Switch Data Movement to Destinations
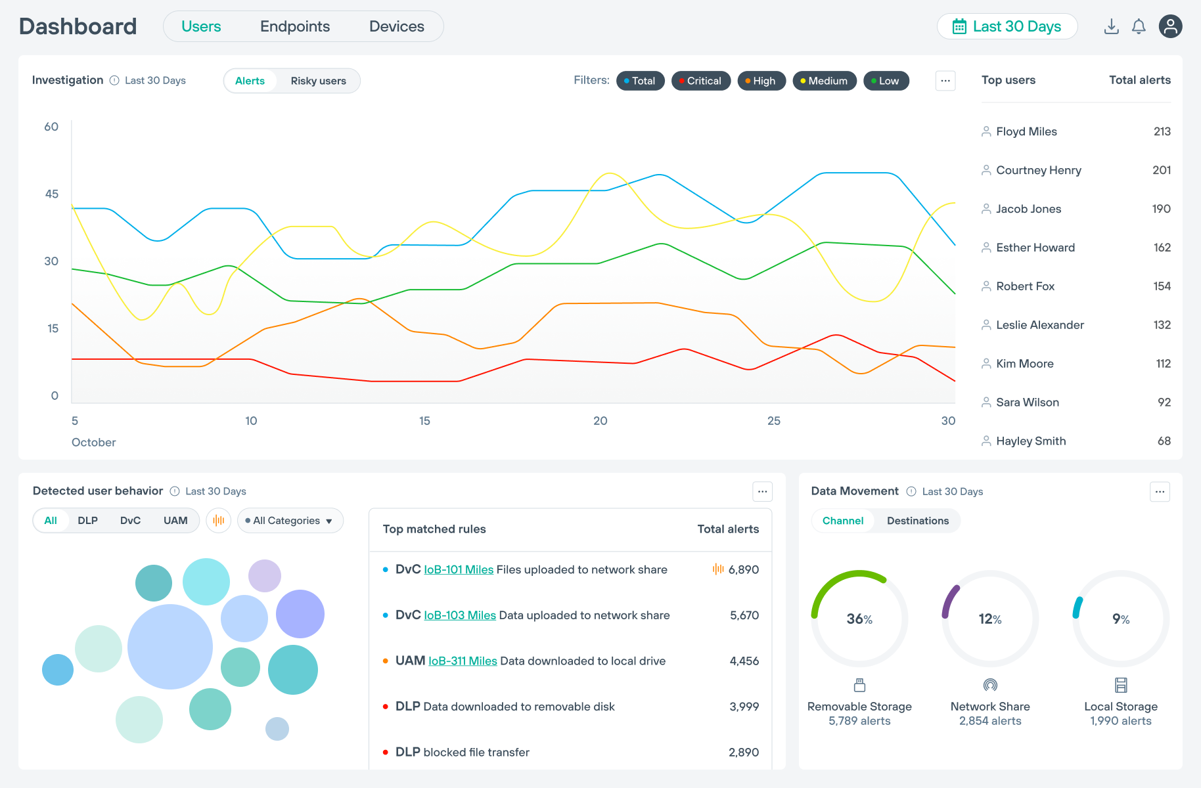Viewport: 1201px width, 788px height. [x=917, y=520]
